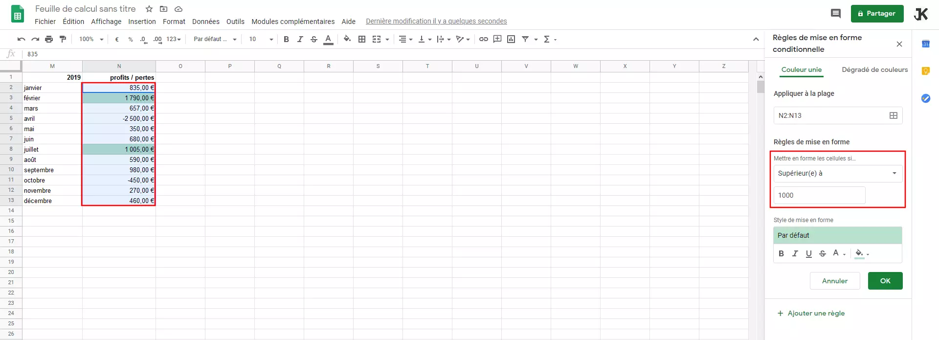Open condition dropdown Supérieur(e) à
Viewport: 939px width, 340px height.
click(838, 173)
